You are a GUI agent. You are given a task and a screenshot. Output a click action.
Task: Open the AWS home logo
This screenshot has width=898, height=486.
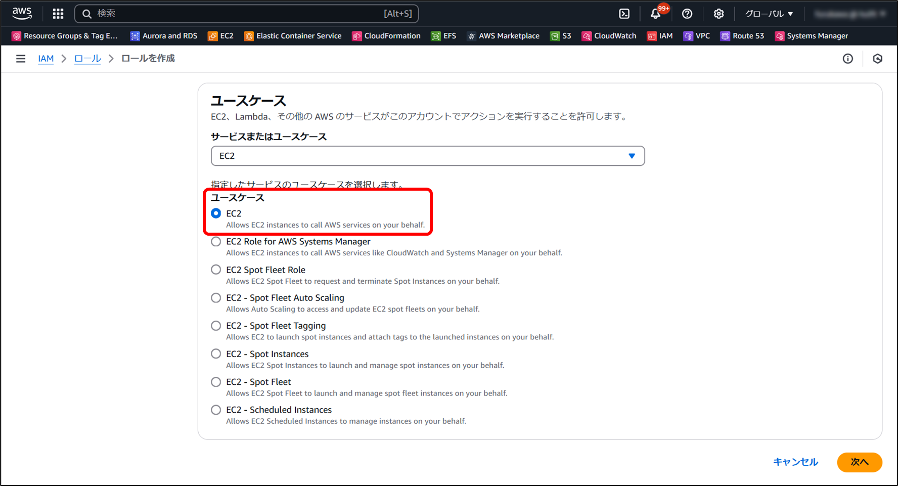(22, 13)
